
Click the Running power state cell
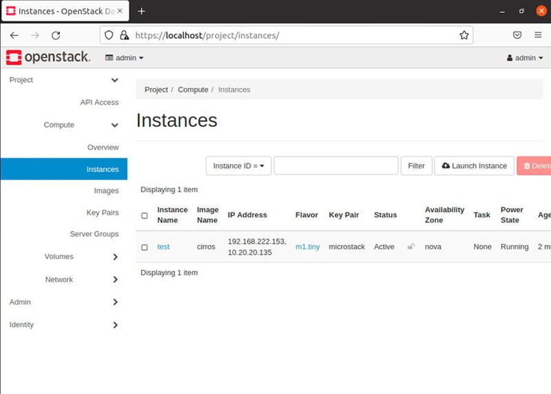tap(514, 247)
